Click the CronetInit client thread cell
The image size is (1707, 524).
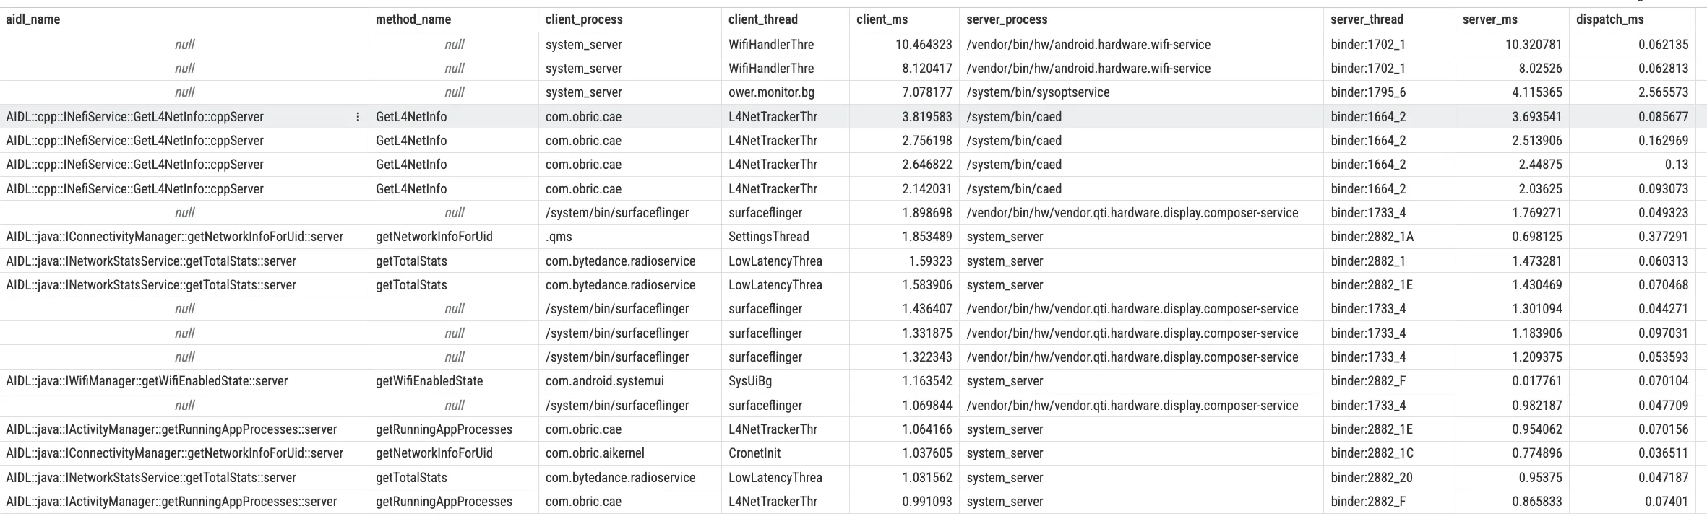pos(754,453)
